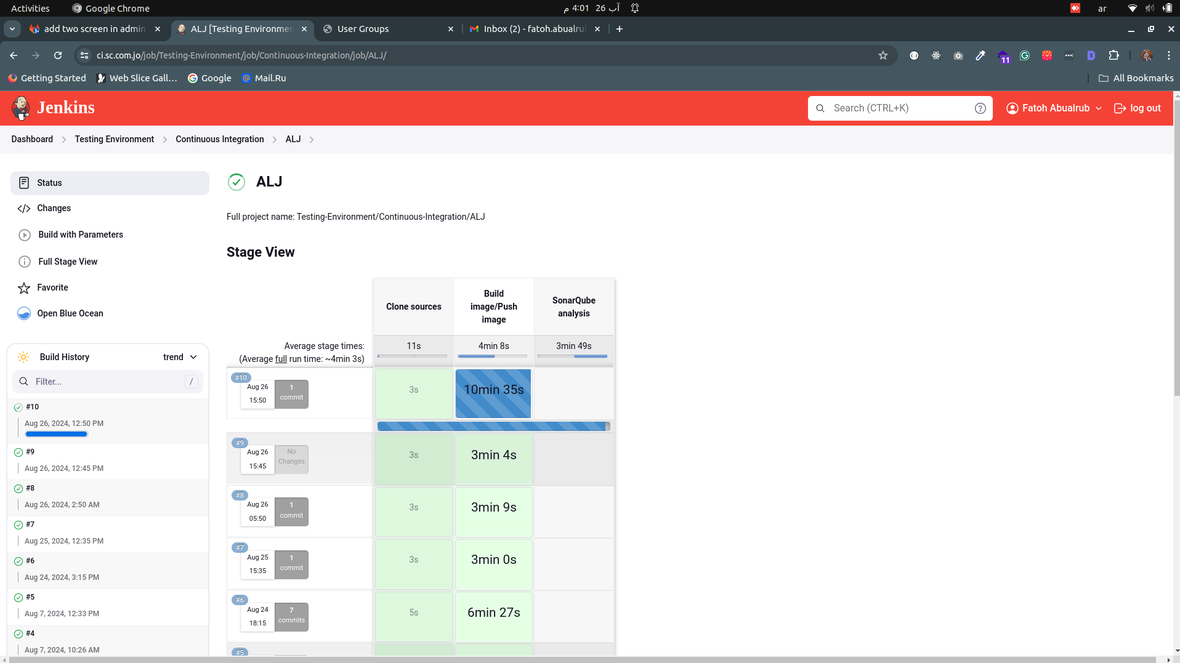Open Blue Ocean from sidebar
Image resolution: width=1180 pixels, height=663 pixels.
[70, 313]
